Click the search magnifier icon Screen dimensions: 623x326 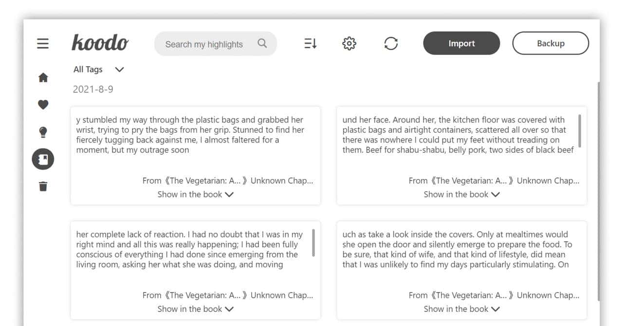click(262, 44)
